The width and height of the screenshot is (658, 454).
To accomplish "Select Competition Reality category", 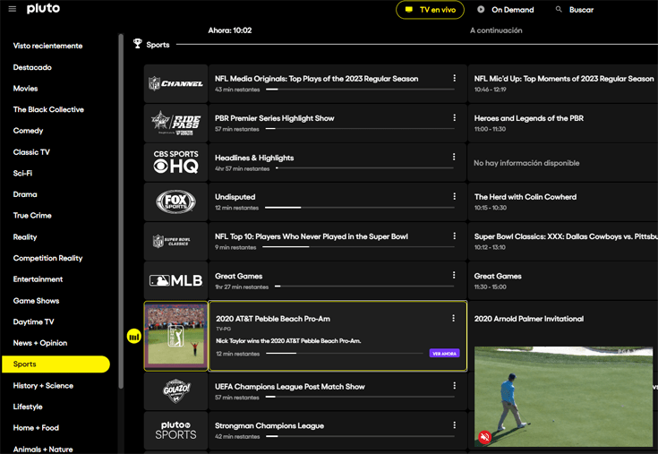I will coord(47,258).
